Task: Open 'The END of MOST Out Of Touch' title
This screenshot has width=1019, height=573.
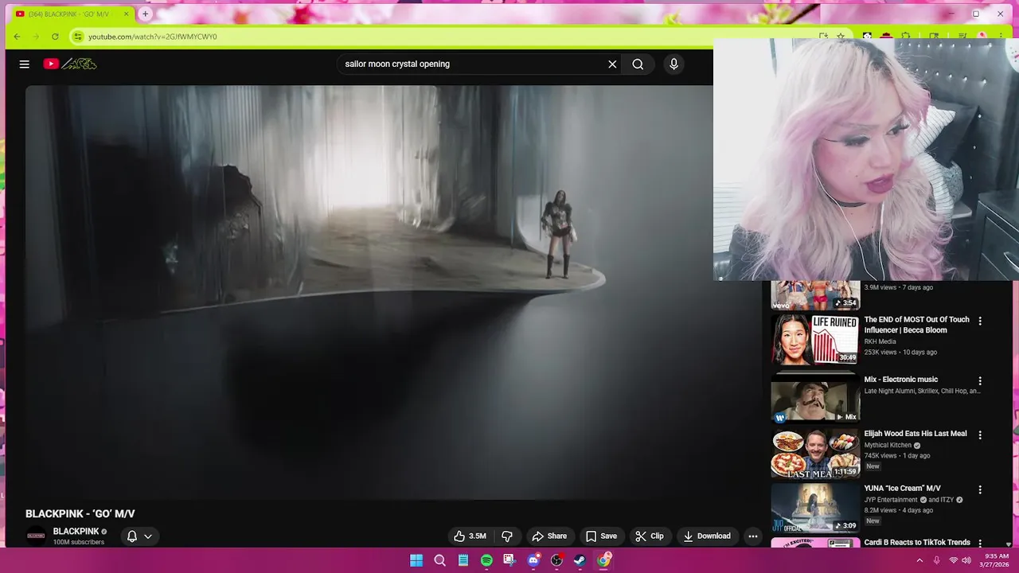Action: [x=916, y=325]
